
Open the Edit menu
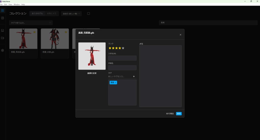point(6,5)
